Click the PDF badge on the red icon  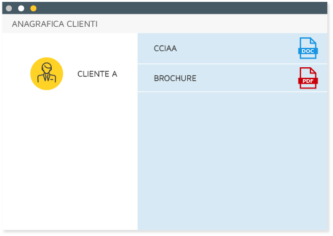307,81
